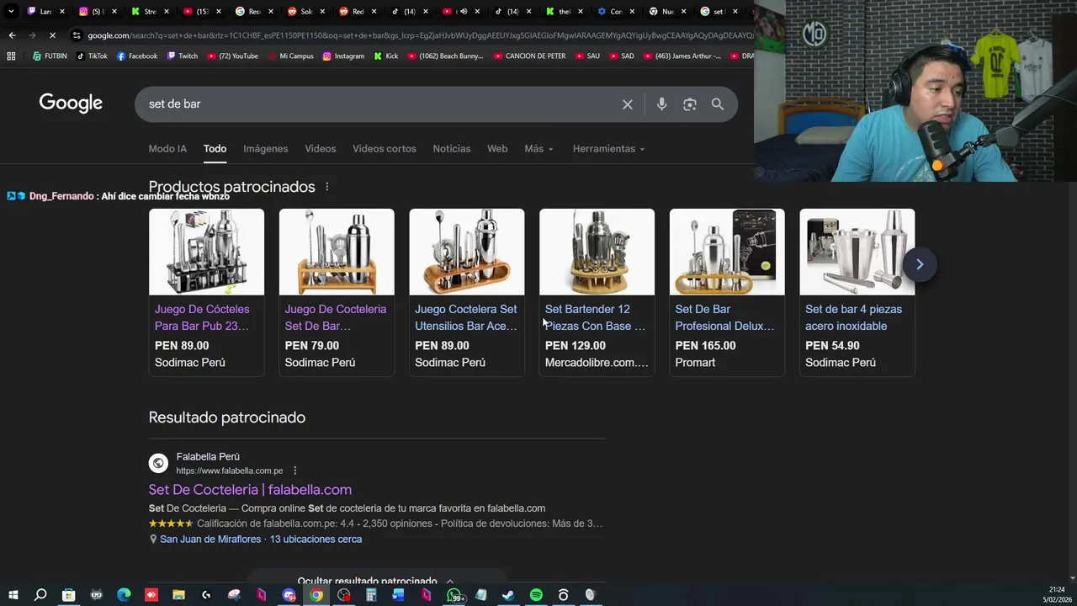
Task: Open Calculator from the taskbar
Action: [370, 595]
